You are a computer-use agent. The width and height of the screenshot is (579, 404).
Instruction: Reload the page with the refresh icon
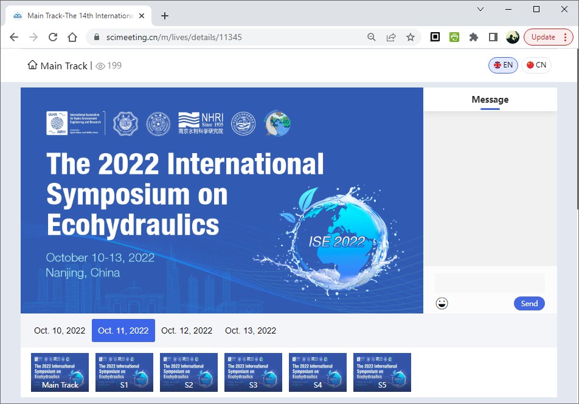(53, 37)
